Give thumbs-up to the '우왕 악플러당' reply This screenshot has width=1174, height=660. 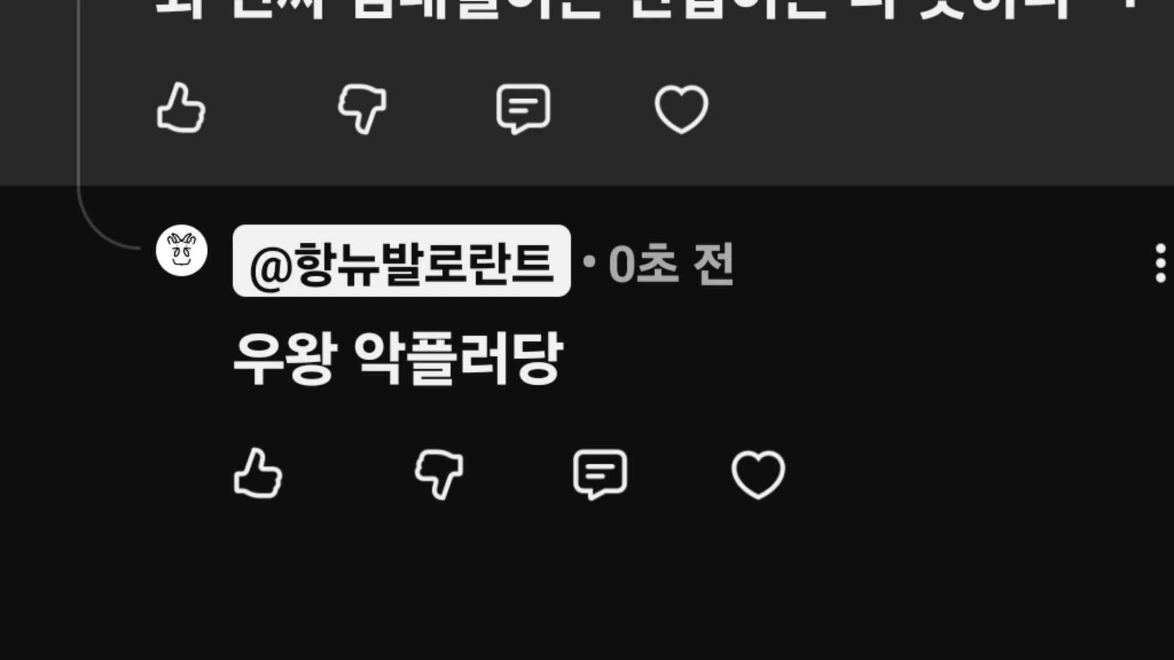[x=258, y=473]
